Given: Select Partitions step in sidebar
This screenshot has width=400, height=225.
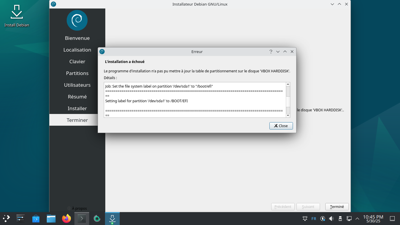Looking at the screenshot, I should coord(77,73).
